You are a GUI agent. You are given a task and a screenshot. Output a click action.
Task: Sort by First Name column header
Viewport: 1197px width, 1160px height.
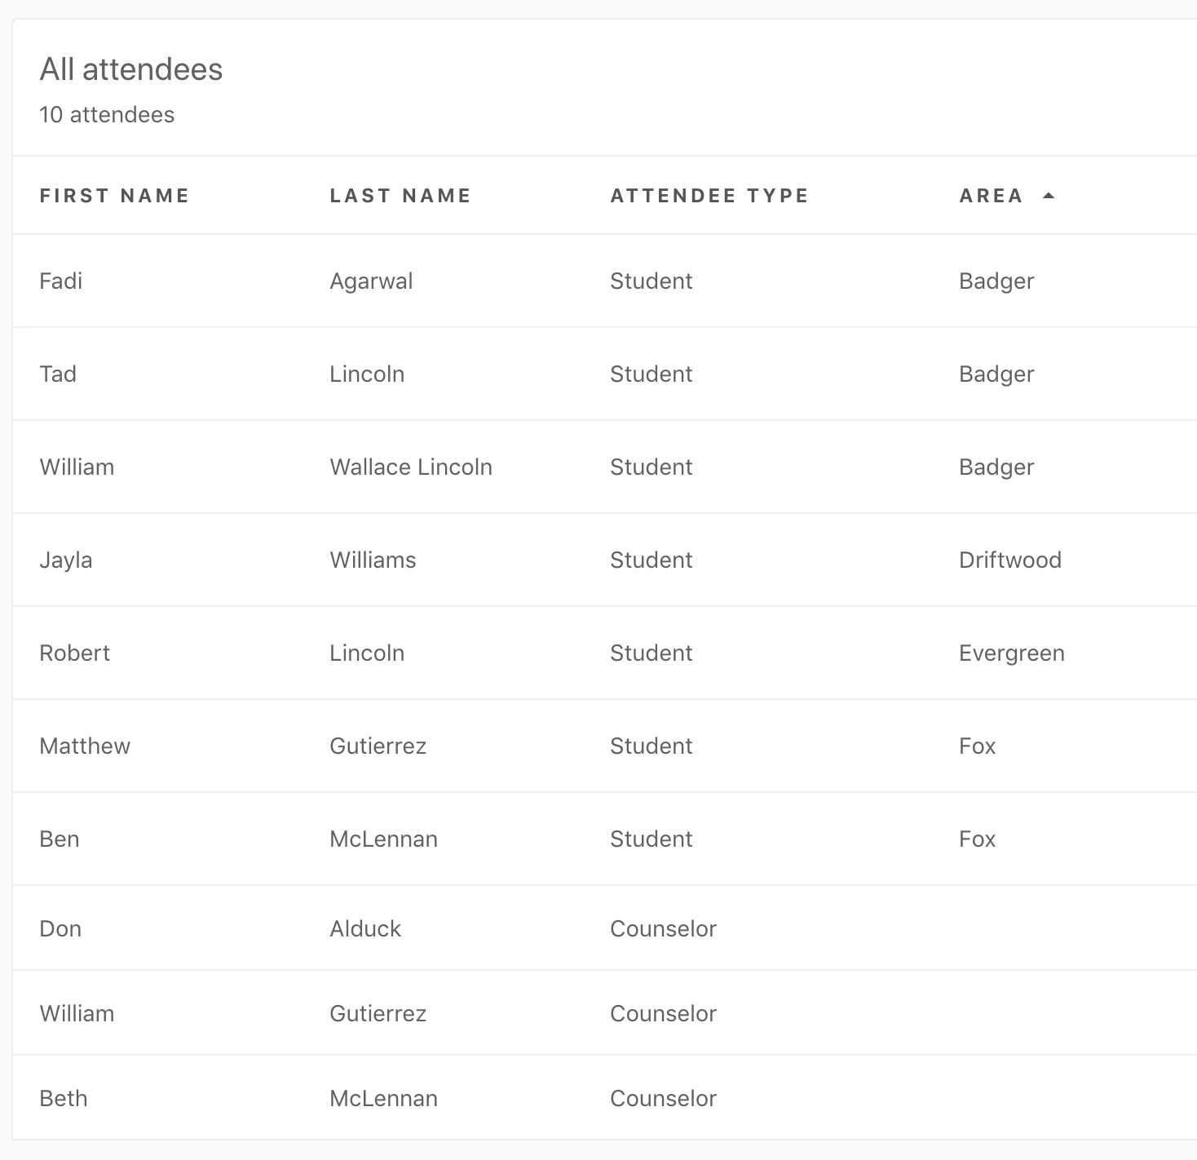coord(114,196)
